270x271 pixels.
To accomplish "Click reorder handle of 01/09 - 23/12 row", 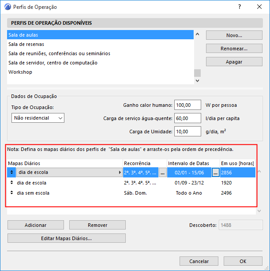I will pyautogui.click(x=11, y=183).
